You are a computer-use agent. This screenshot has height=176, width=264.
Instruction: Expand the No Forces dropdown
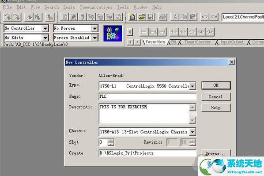(95, 28)
